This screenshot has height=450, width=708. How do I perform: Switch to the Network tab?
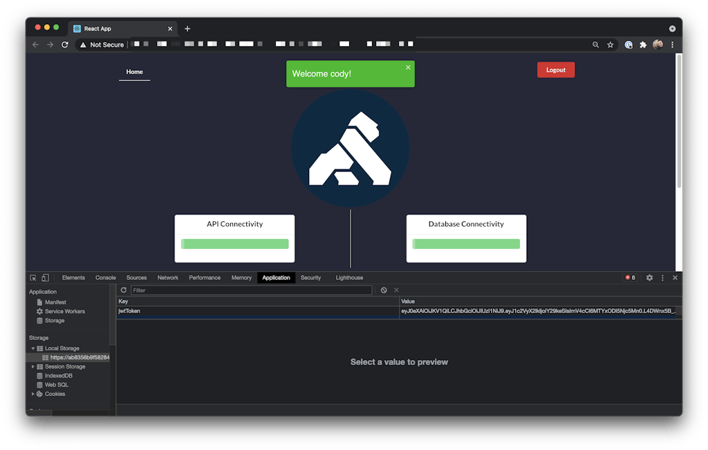pos(168,278)
